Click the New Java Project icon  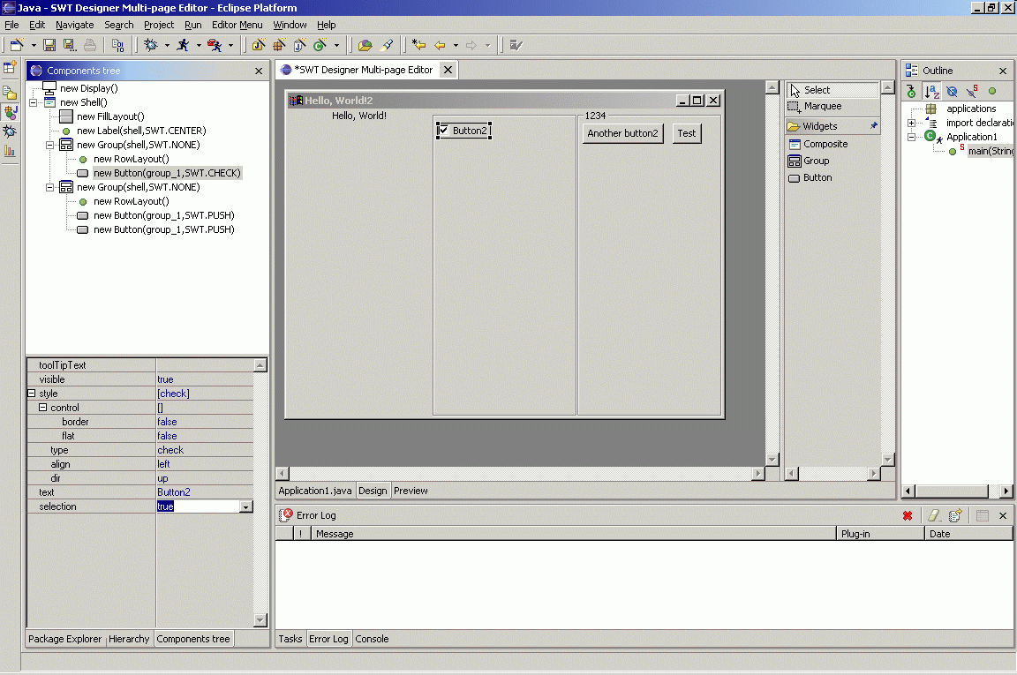pos(259,45)
